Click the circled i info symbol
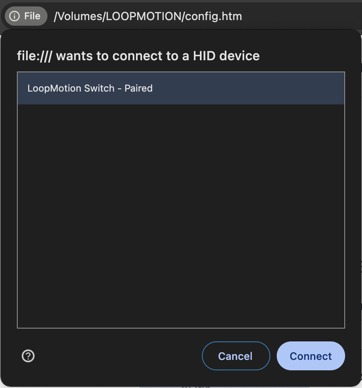Image resolution: width=362 pixels, height=388 pixels. coord(14,16)
